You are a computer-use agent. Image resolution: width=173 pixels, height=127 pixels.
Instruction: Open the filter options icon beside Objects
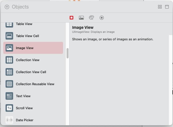click(7, 7)
